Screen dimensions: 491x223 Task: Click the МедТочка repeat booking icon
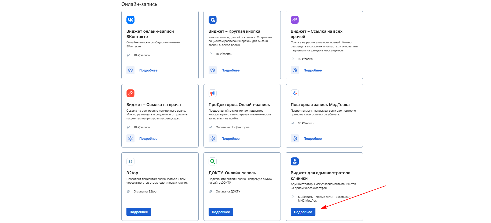pos(295,93)
